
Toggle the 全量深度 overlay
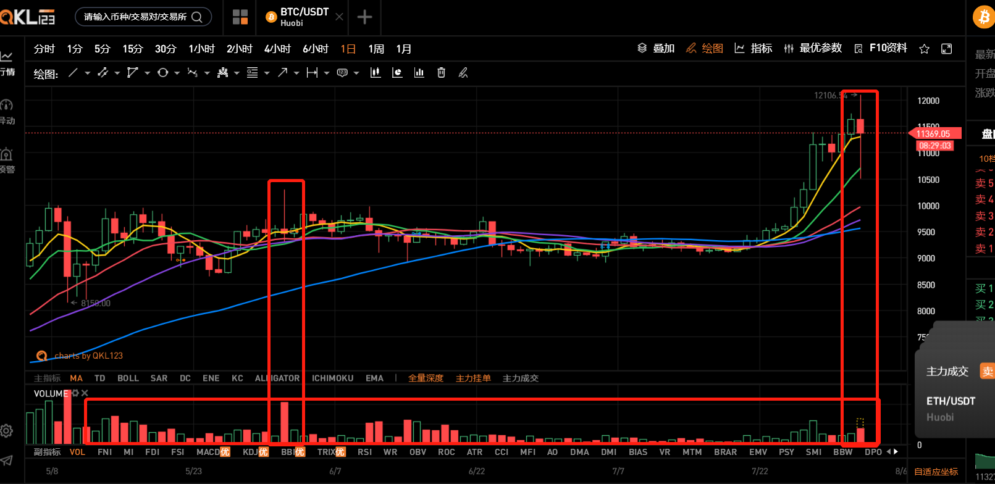(426, 378)
